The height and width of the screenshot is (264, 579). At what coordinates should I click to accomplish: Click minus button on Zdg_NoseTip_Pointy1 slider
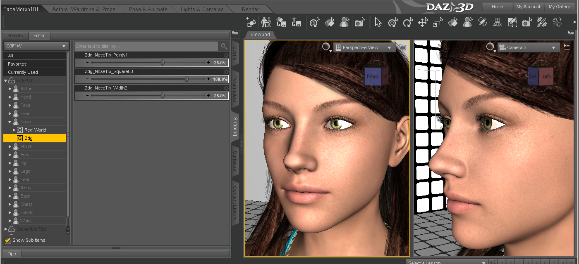coord(87,63)
